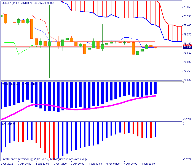This screenshot has width=193, height=166.
Task: Select the 78.660 price axis label
Action: pyautogui.click(x=187, y=7)
